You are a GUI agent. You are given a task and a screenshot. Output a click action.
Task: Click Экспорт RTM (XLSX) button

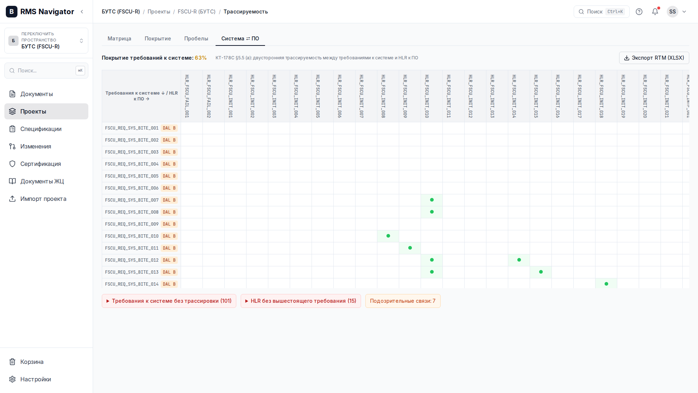[x=654, y=58]
